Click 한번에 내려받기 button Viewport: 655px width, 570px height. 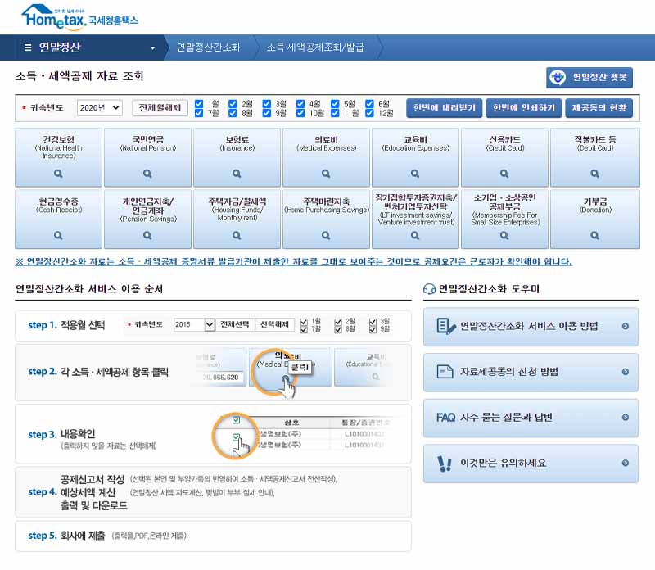tap(445, 108)
